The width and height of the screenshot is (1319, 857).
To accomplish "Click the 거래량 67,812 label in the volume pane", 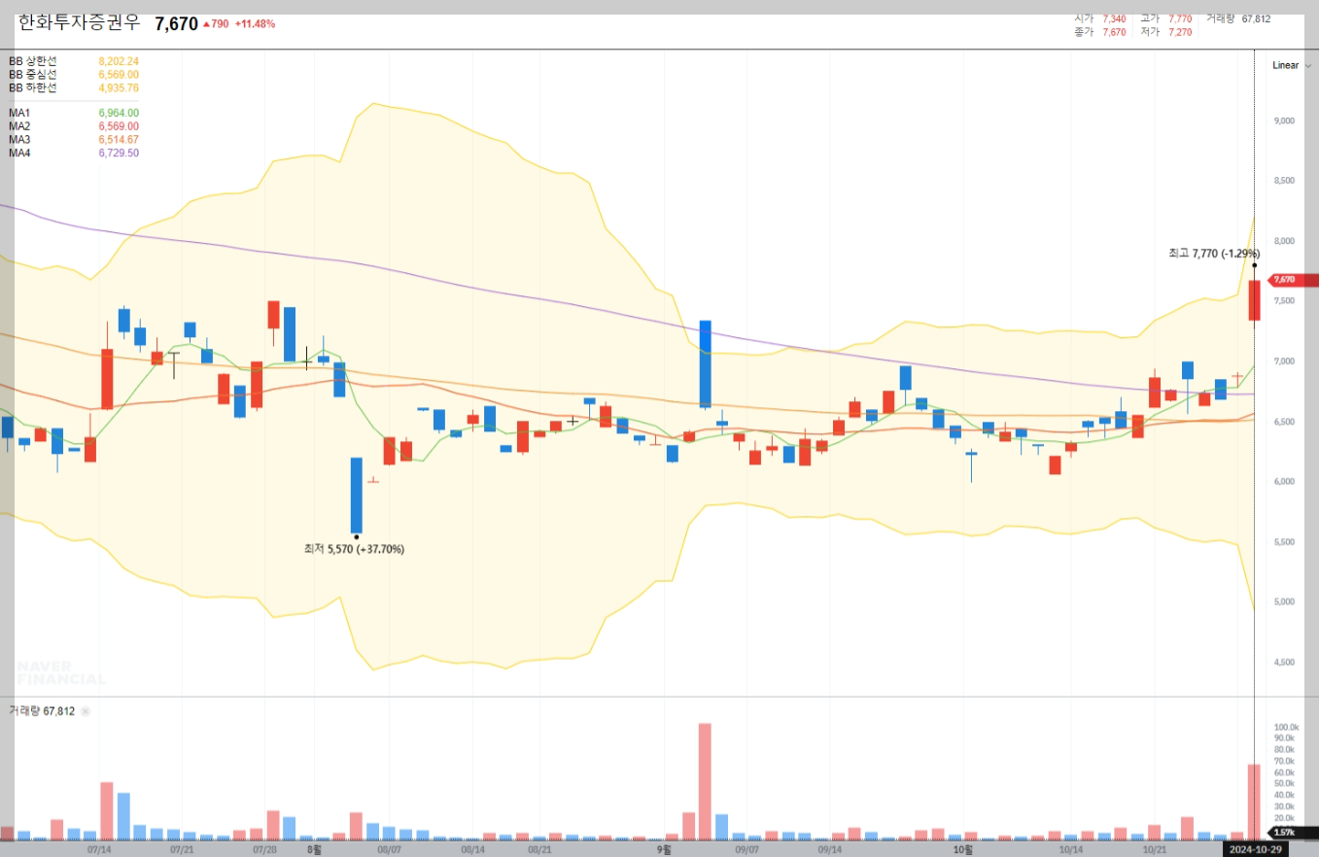I will [42, 711].
